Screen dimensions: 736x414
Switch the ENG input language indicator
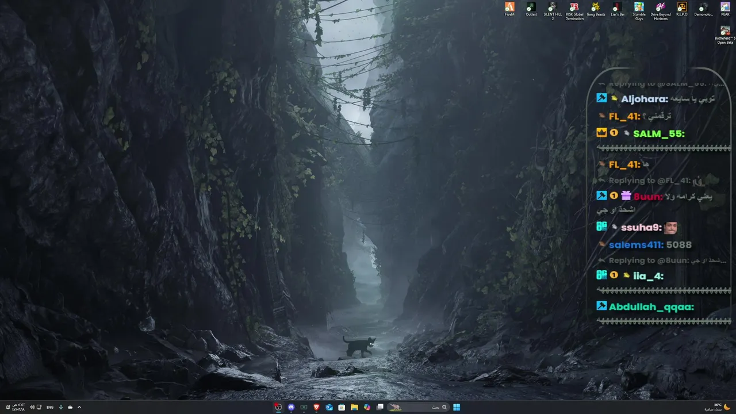(50, 407)
